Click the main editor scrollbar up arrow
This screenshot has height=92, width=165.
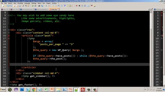pyautogui.click(x=151, y=12)
